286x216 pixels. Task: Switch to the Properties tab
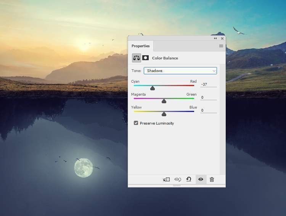coord(140,46)
